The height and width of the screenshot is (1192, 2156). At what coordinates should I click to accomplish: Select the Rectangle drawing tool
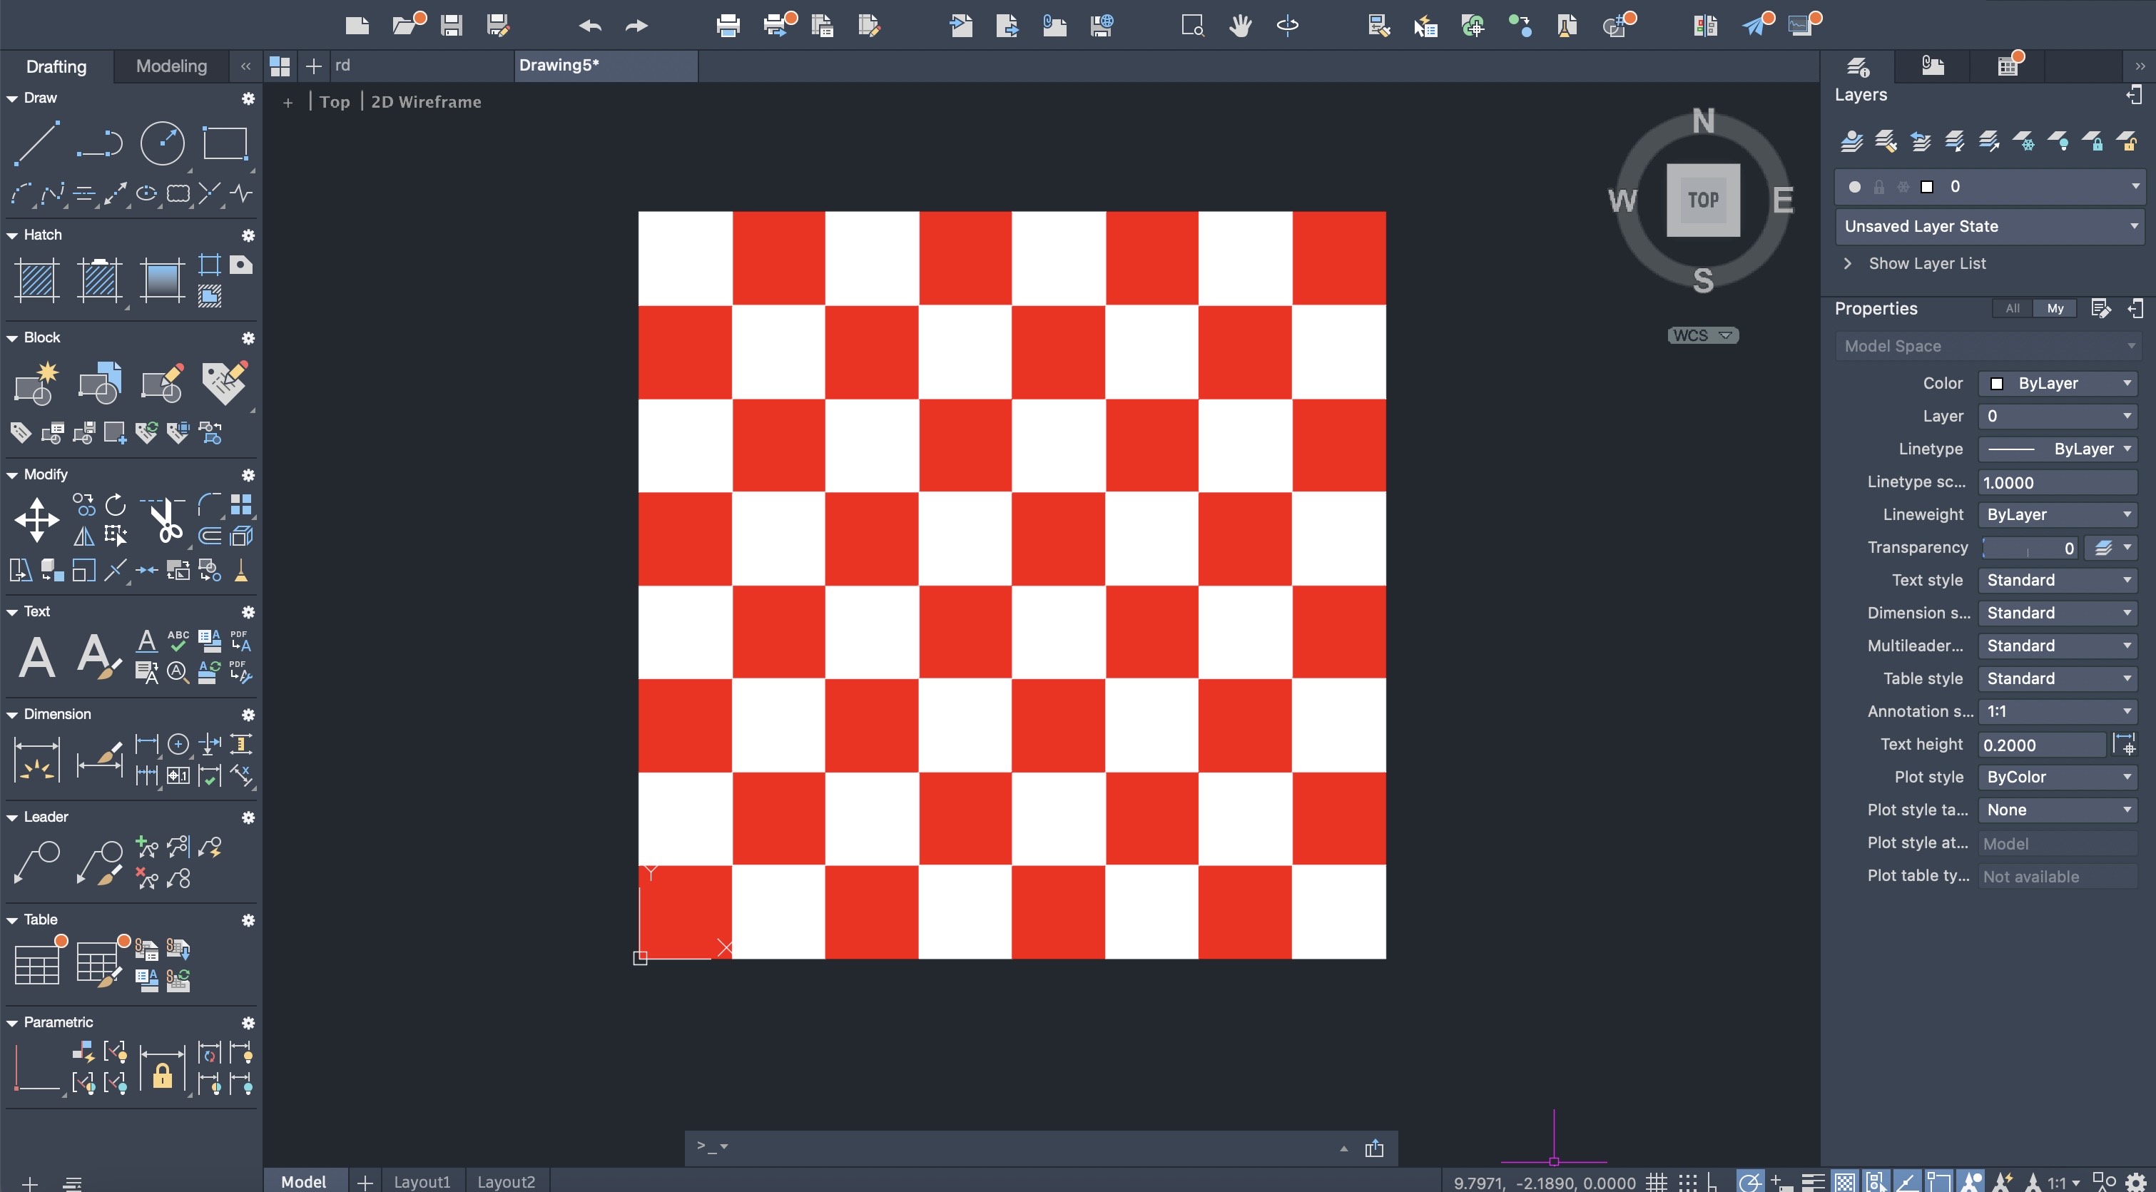click(x=225, y=143)
